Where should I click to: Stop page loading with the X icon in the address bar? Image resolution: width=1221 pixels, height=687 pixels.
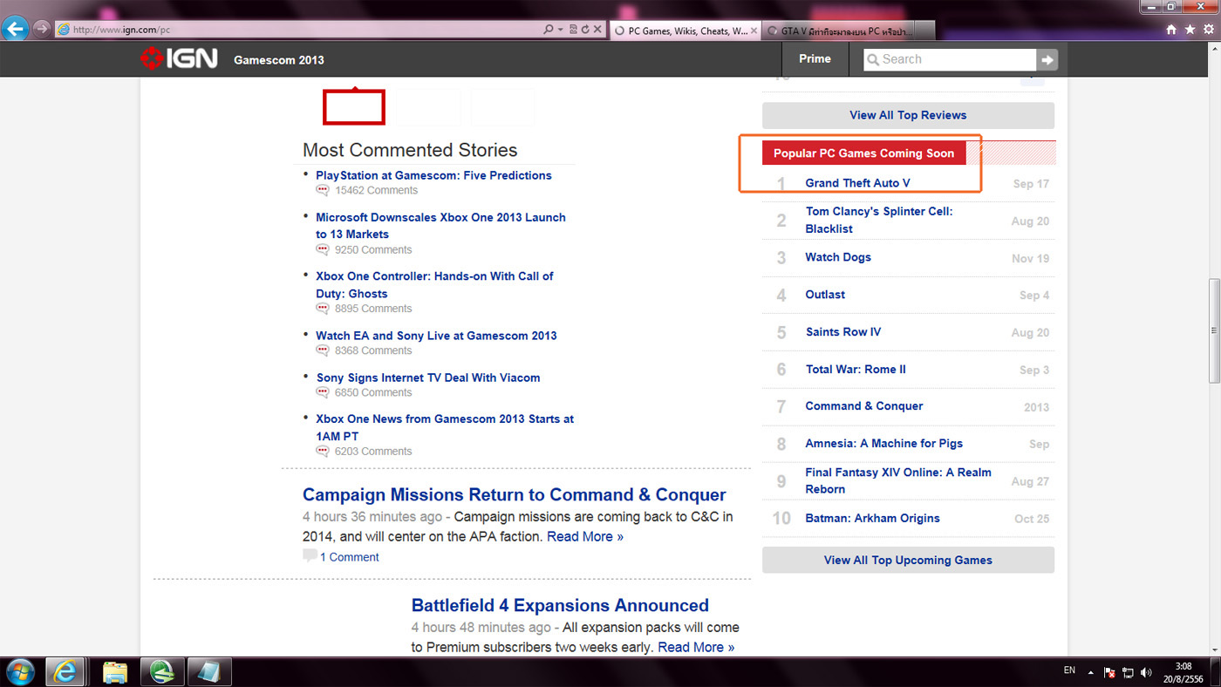pyautogui.click(x=597, y=30)
